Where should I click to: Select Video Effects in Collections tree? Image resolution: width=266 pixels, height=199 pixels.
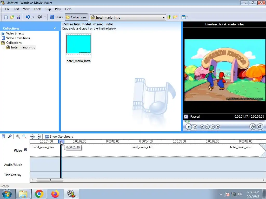coord(15,33)
